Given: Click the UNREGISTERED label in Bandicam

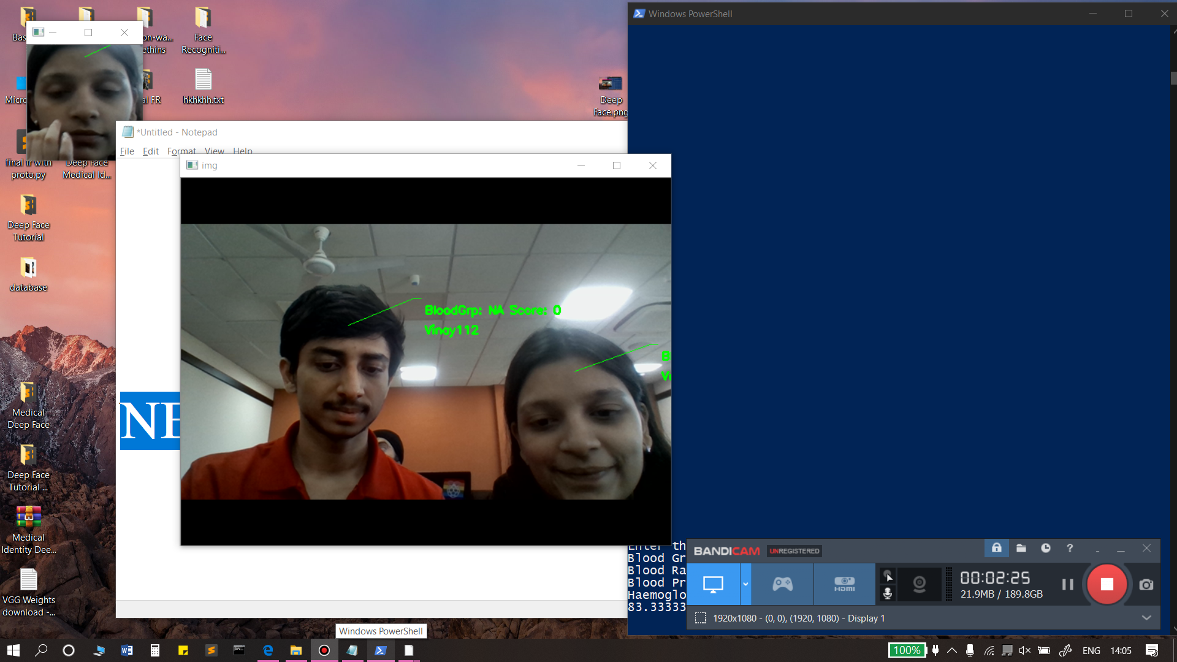Looking at the screenshot, I should pyautogui.click(x=795, y=550).
